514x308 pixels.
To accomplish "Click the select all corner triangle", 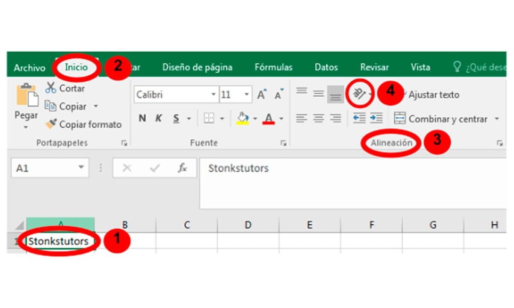I will pos(19,225).
